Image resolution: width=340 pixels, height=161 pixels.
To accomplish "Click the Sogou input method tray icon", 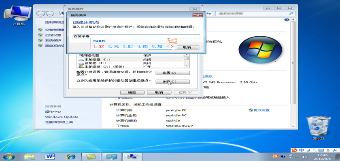I will (x=276, y=156).
